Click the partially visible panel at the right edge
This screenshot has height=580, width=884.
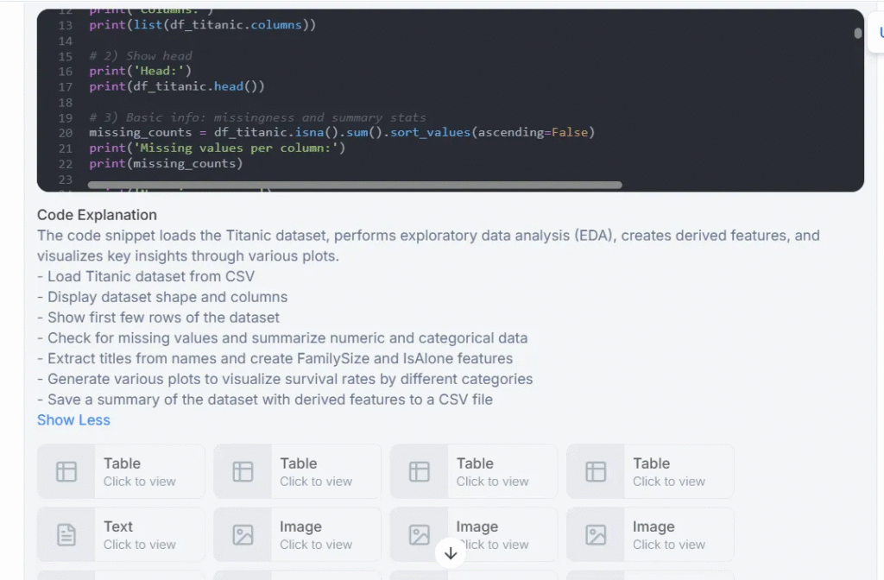tap(875, 32)
